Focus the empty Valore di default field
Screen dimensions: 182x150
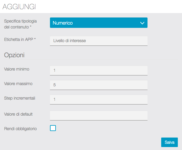98,115
